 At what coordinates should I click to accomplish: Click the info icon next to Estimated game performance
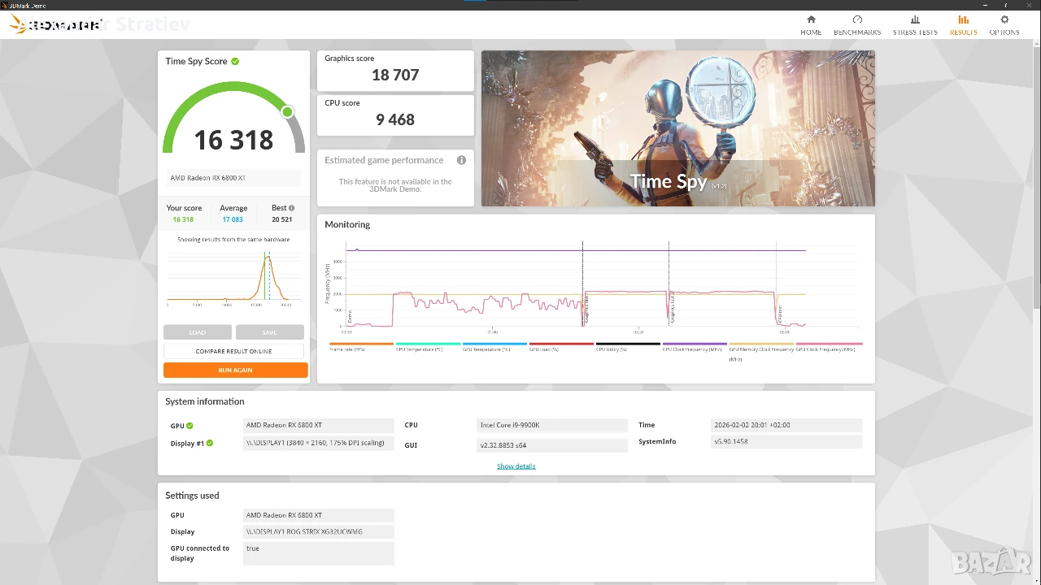[461, 160]
